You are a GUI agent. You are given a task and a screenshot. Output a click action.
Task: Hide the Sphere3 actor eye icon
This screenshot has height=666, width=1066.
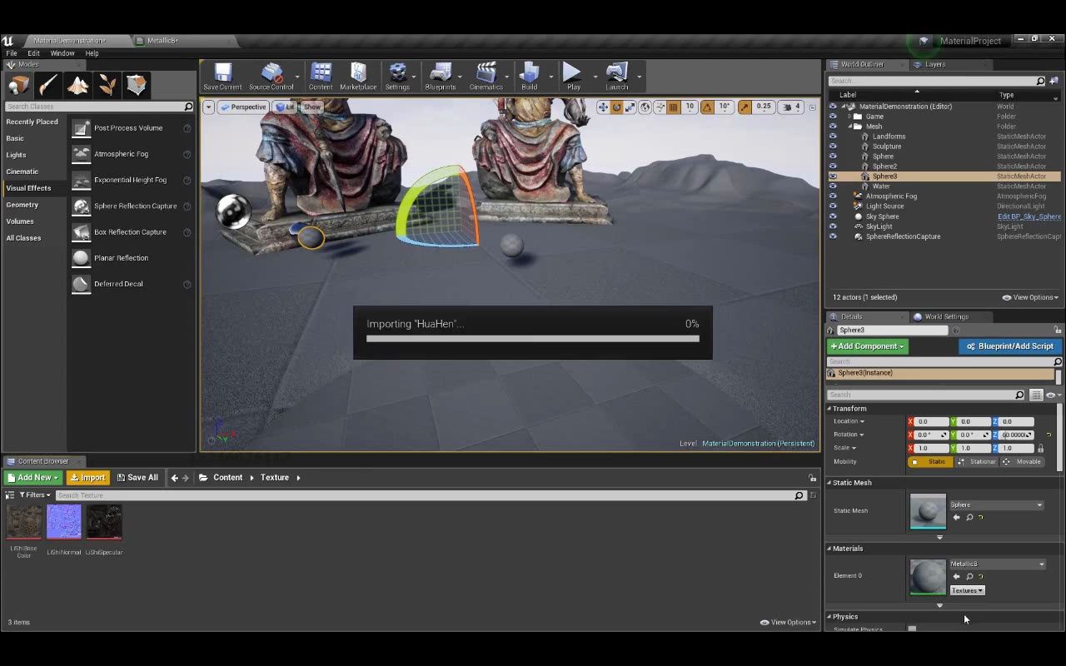pyautogui.click(x=833, y=176)
